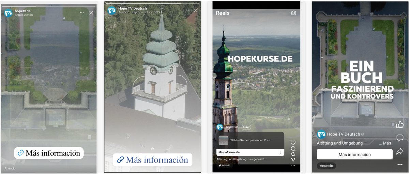The width and height of the screenshot is (409, 174).
Task: Share the video with the curved arrow icon
Action: point(400,151)
